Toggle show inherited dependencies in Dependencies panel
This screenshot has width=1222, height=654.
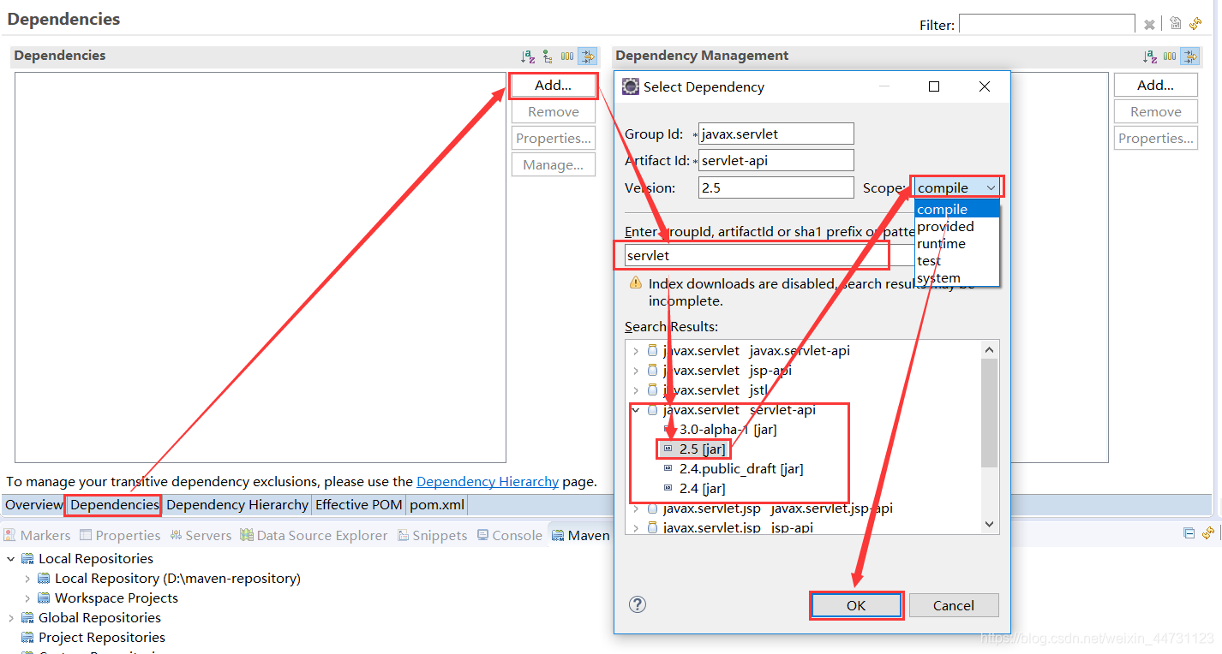coord(548,56)
